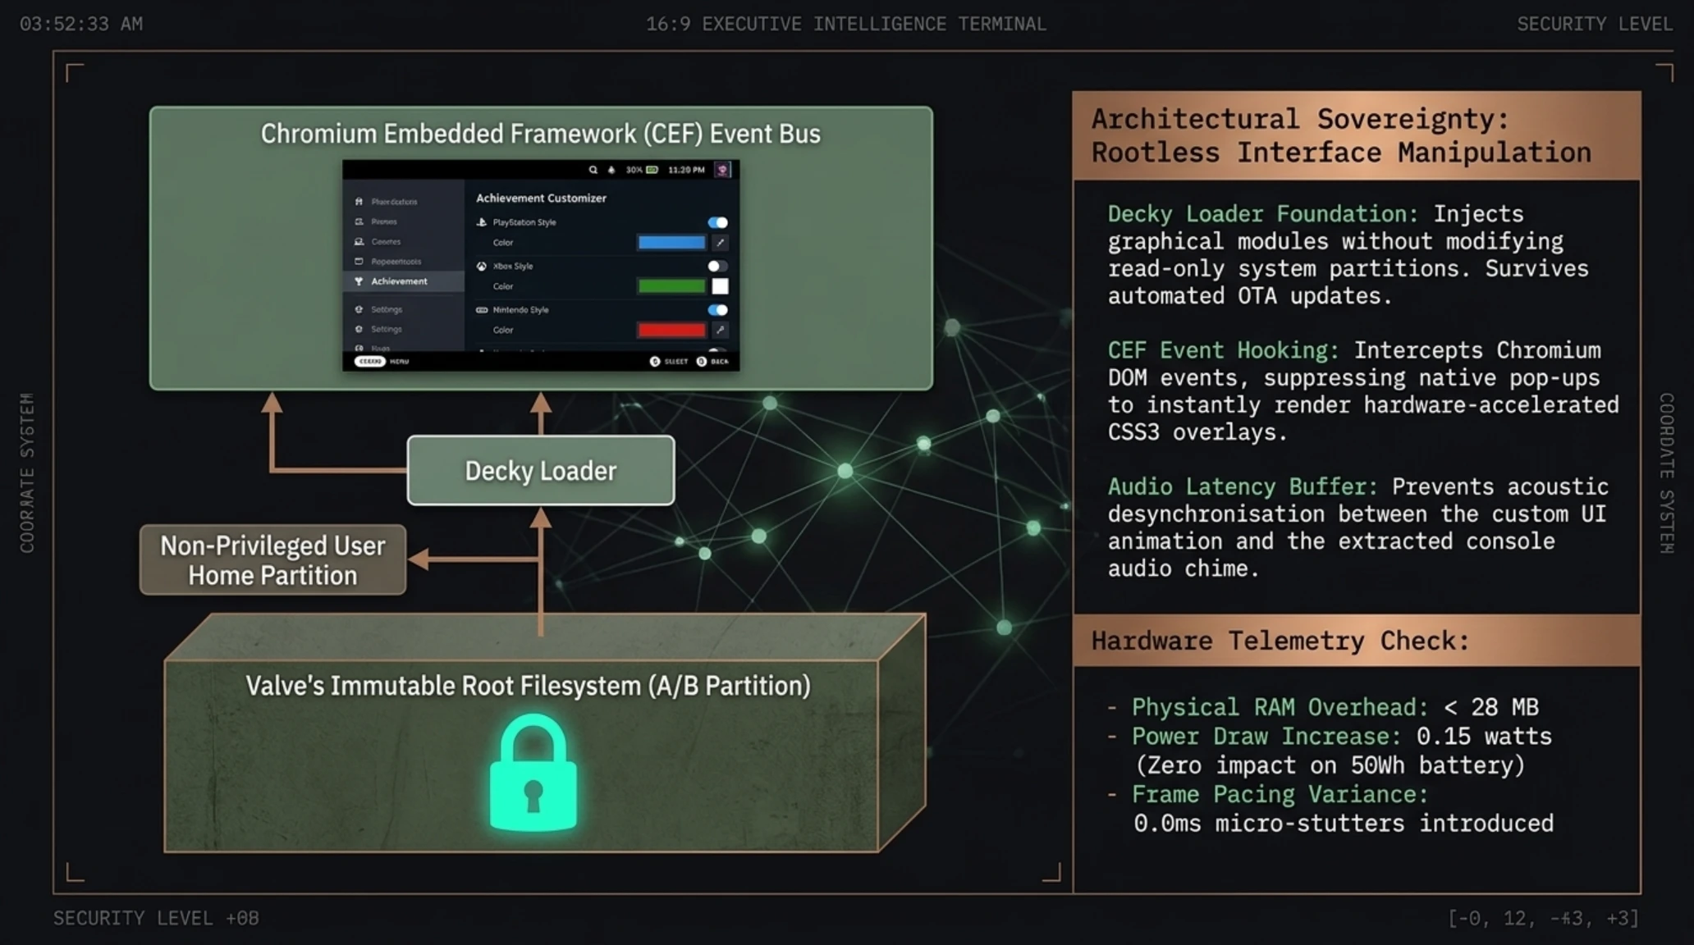Click the edit icon beside the red color bar
Image resolution: width=1694 pixels, height=945 pixels.
click(x=720, y=330)
